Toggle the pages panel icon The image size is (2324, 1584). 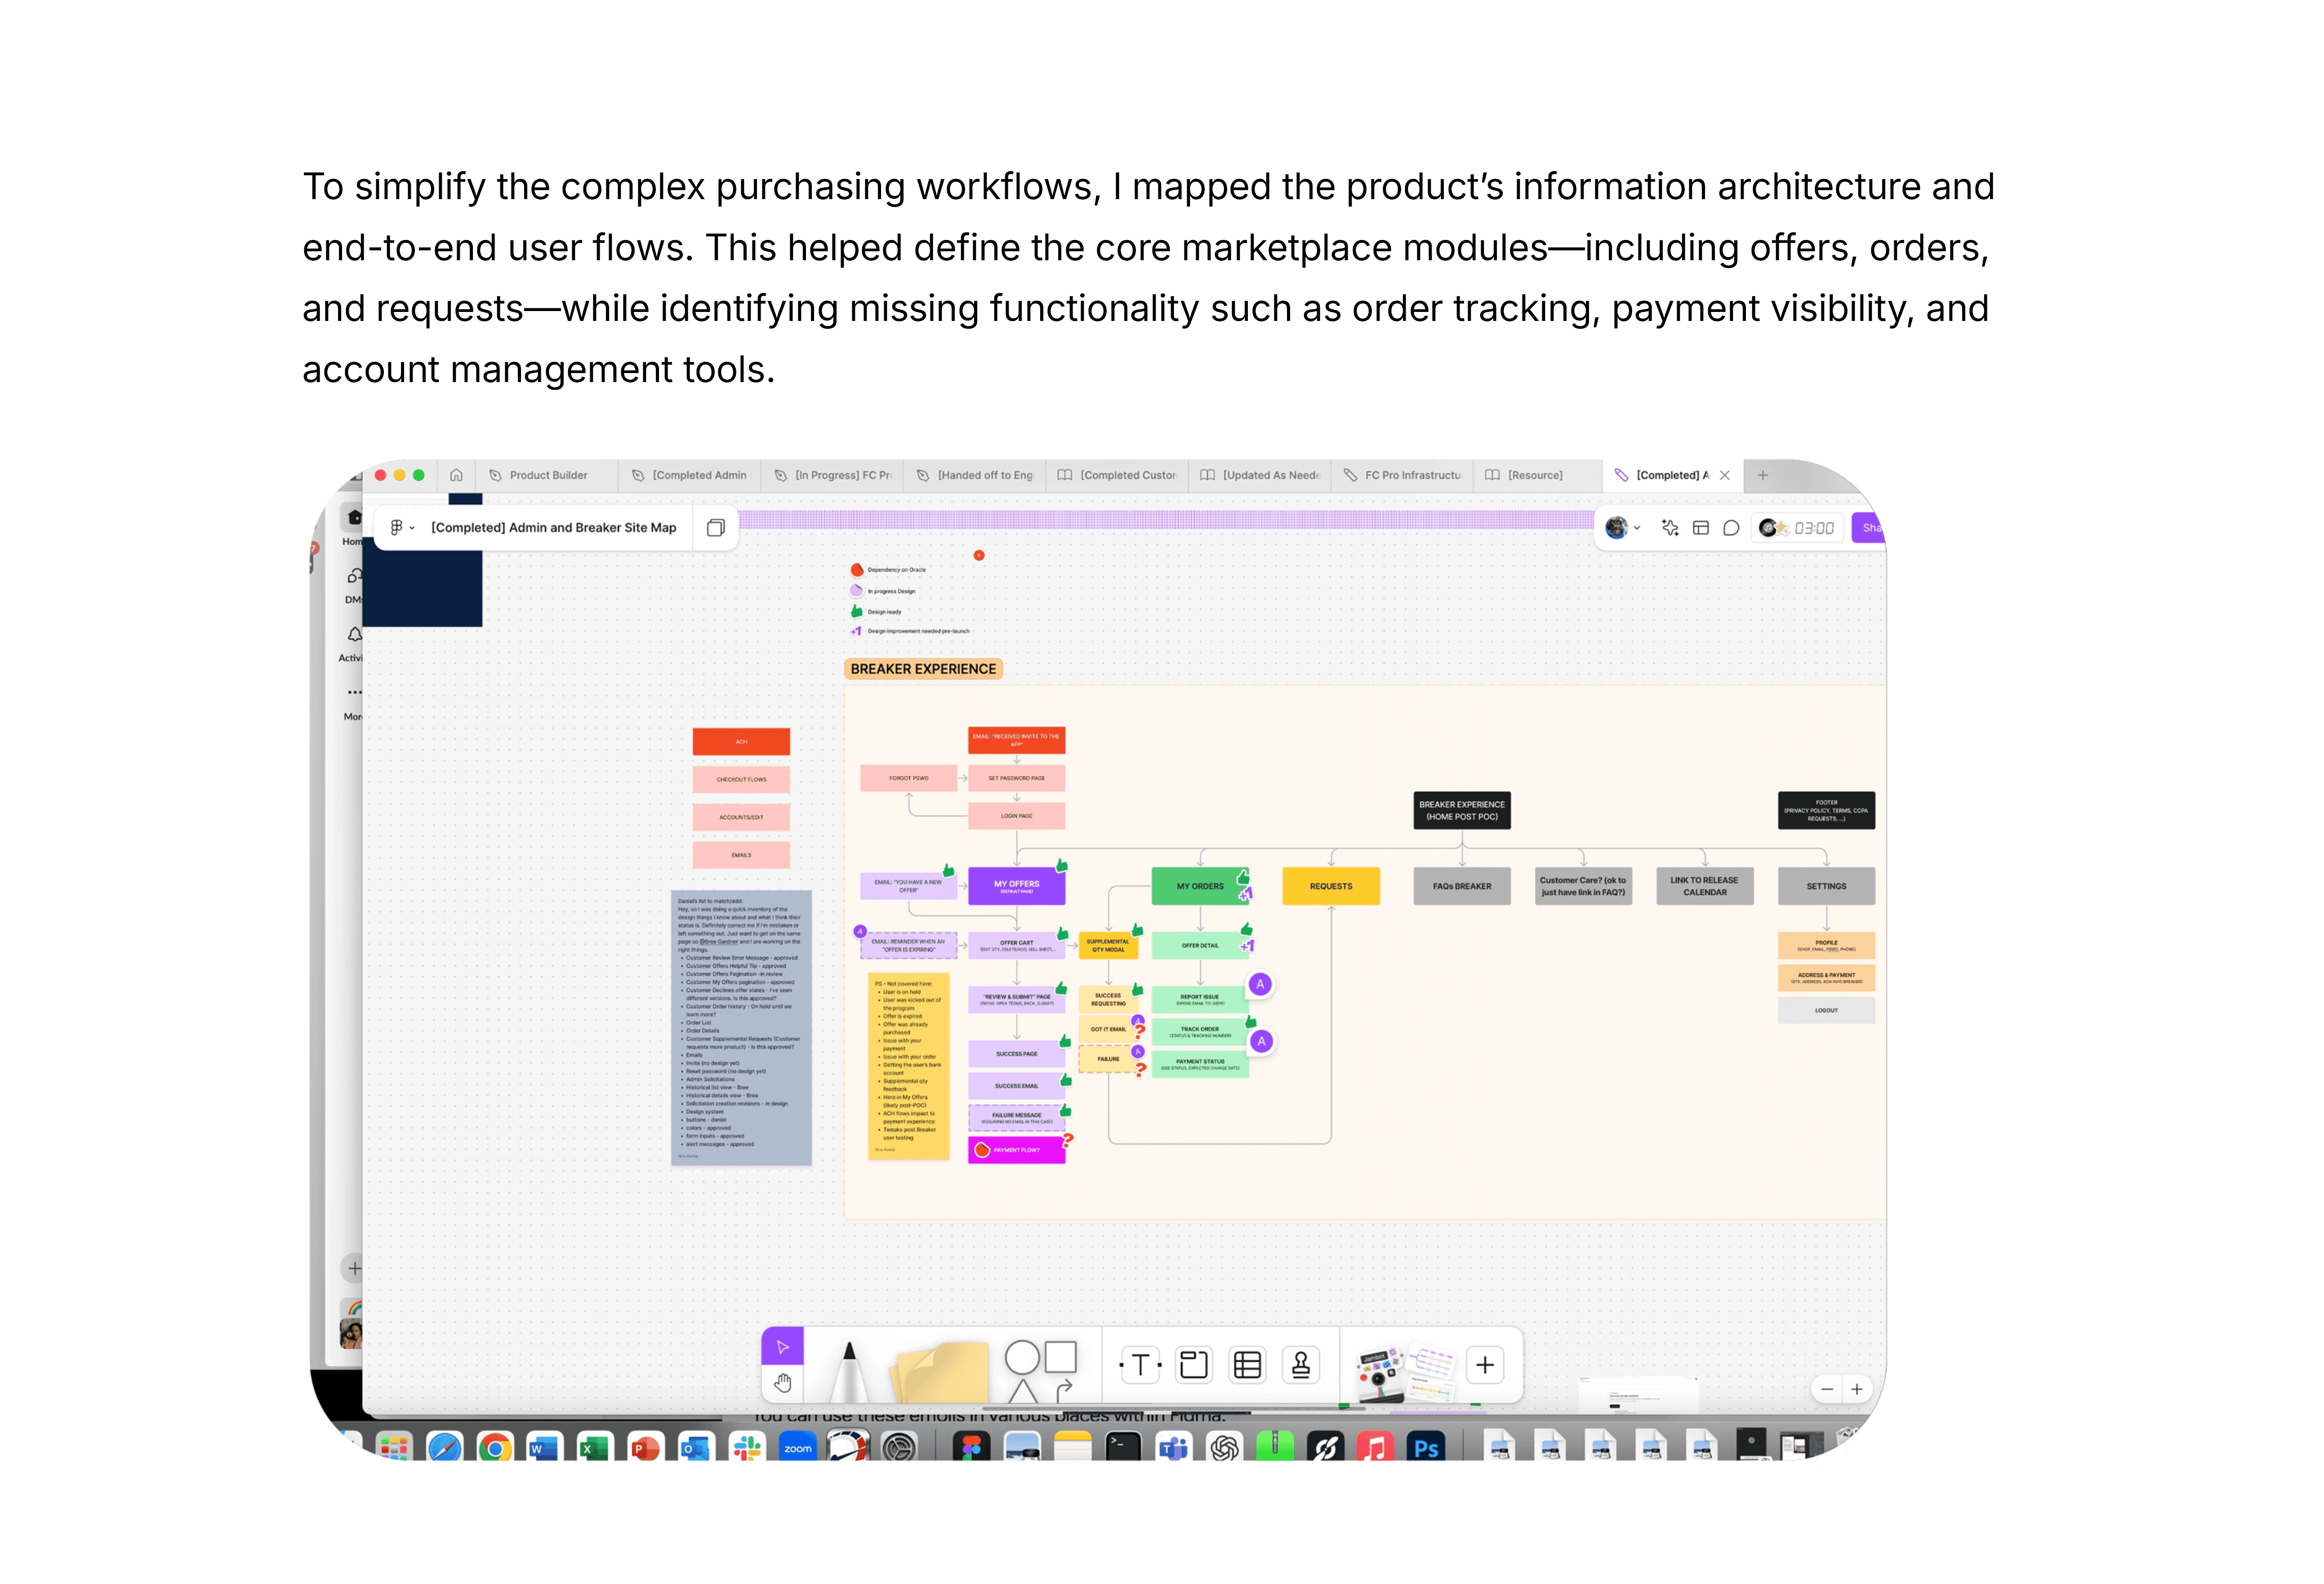coord(715,528)
